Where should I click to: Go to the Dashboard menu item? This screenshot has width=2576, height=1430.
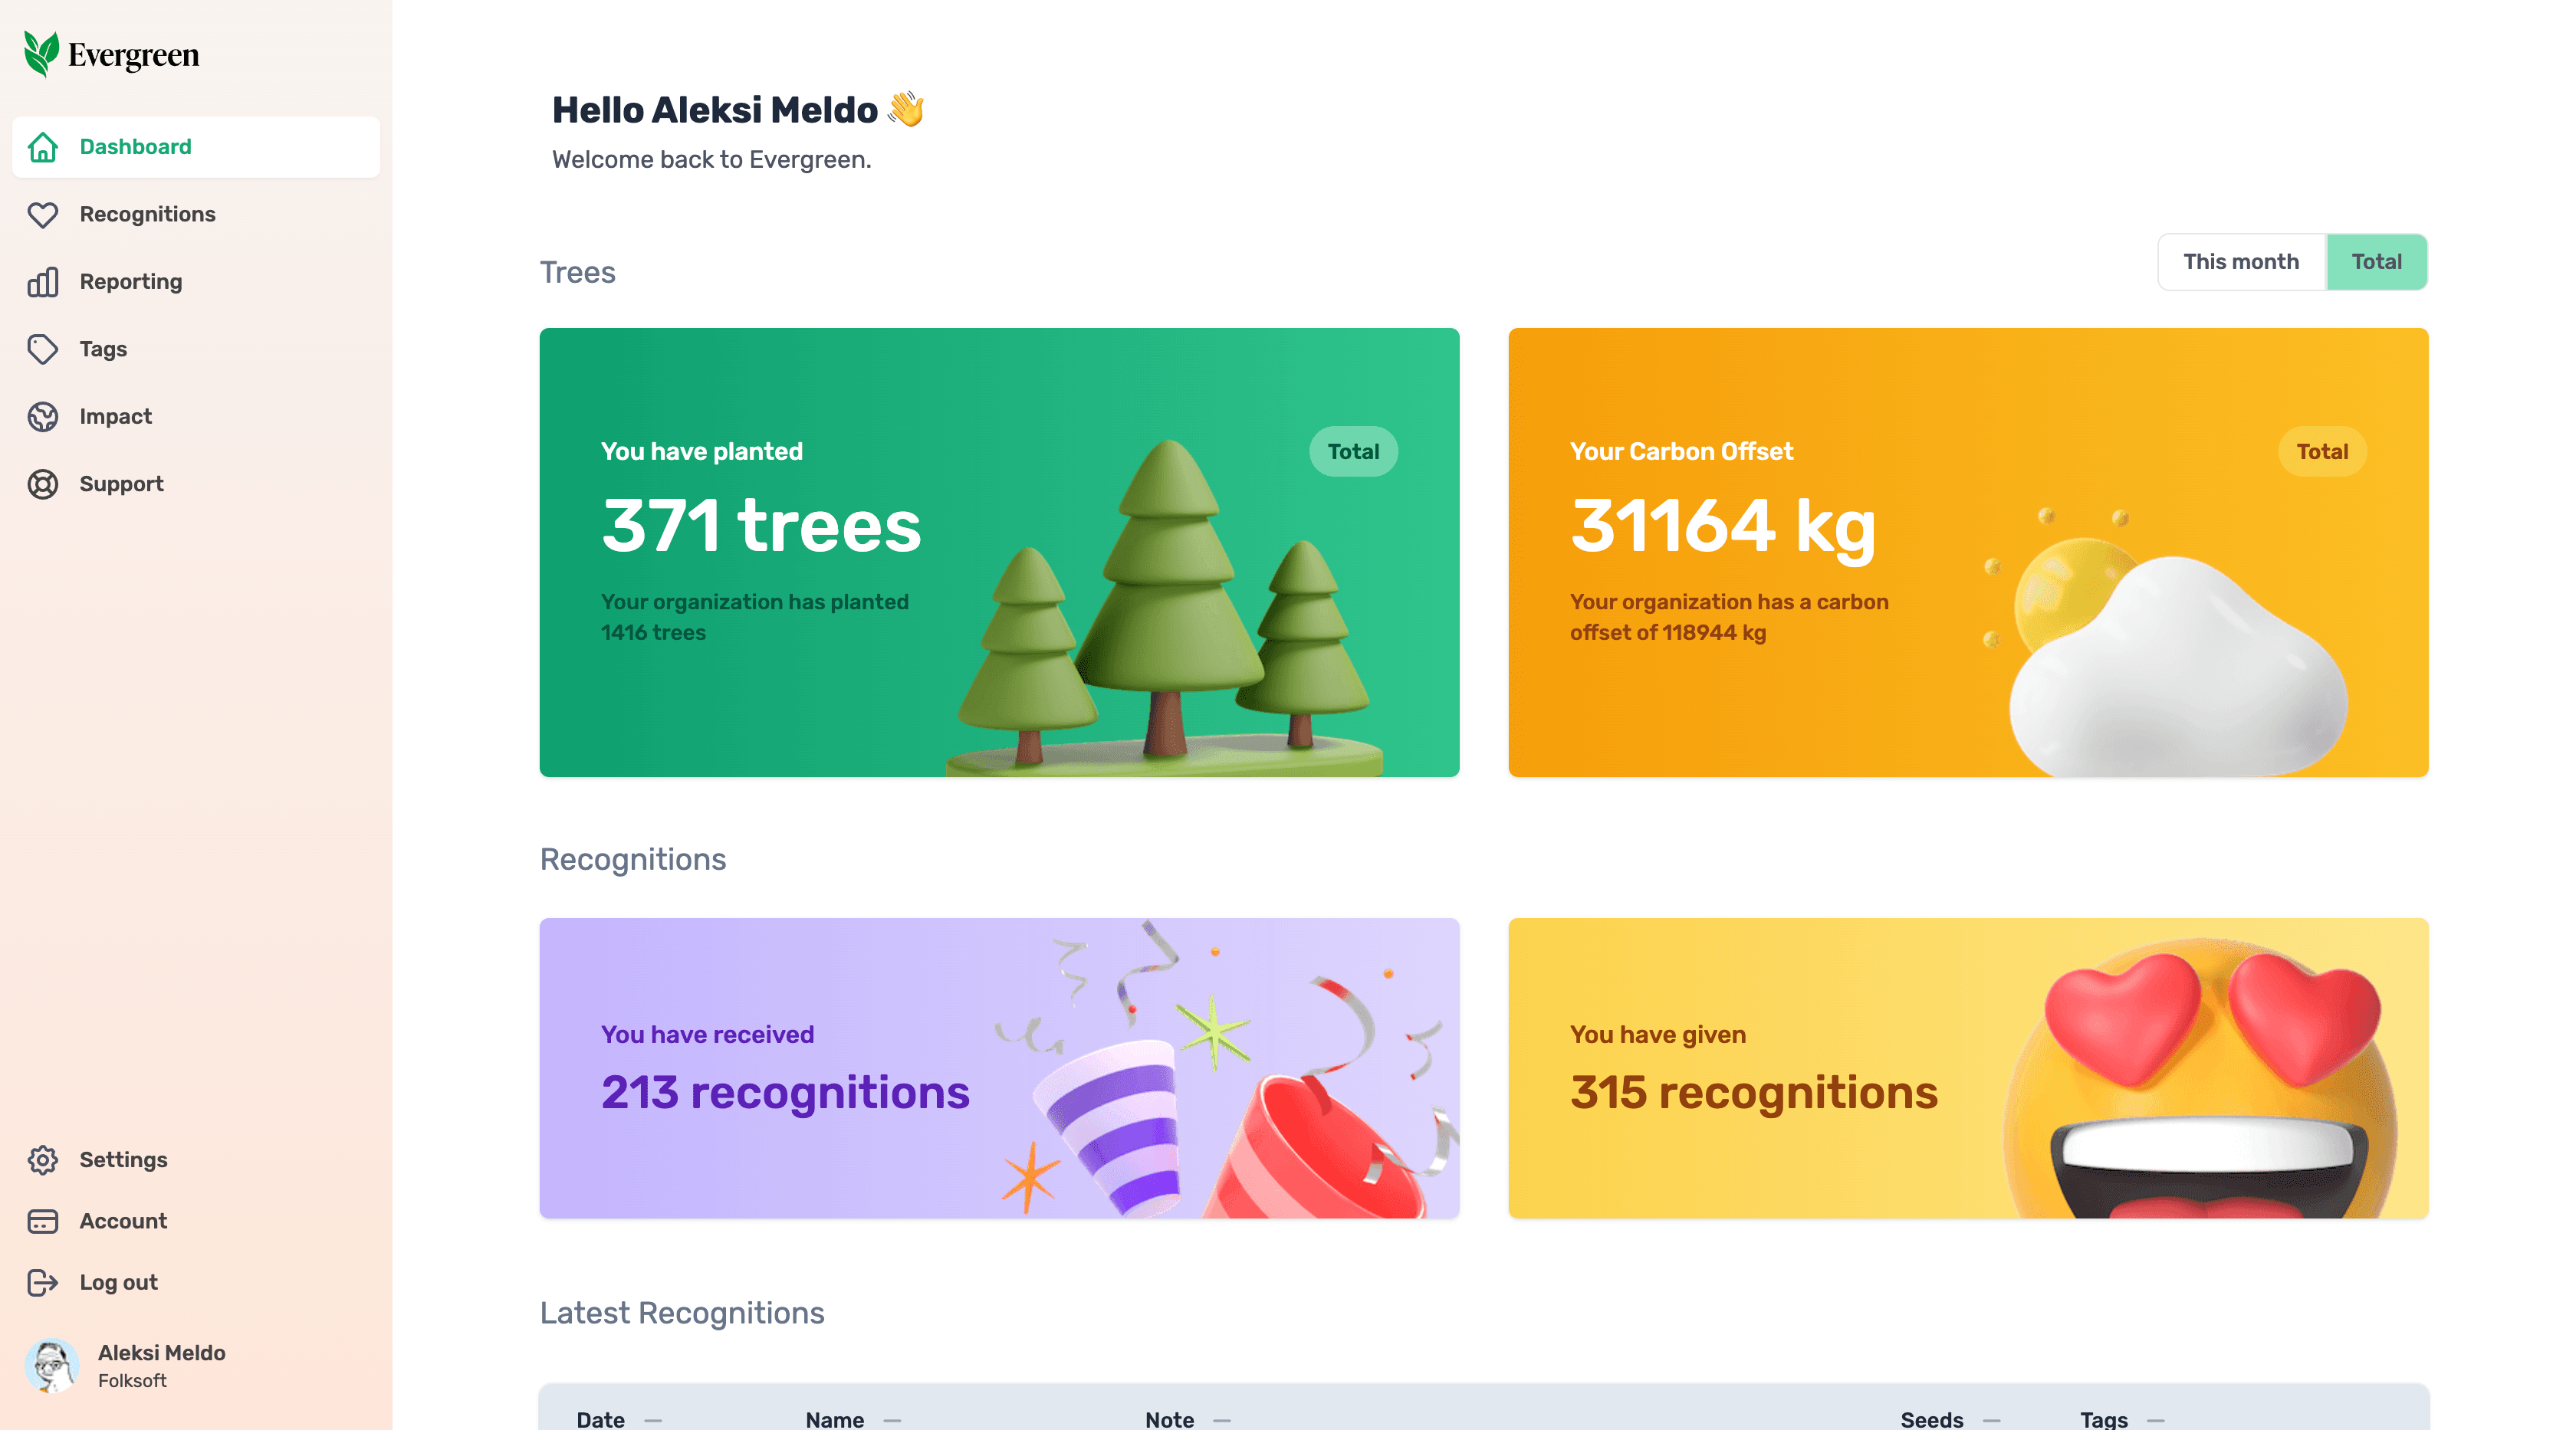click(136, 147)
